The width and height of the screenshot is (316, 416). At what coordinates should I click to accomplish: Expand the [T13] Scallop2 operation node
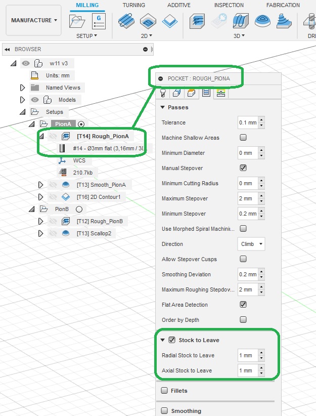pos(40,233)
